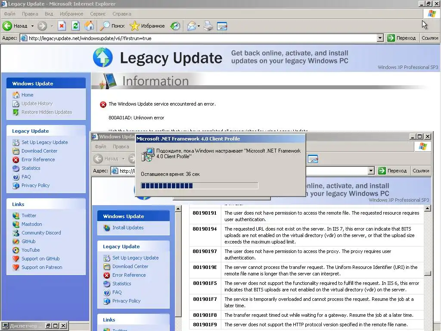Click scroll-up arrow of error table scrollbar
The width and height of the screenshot is (441, 331).
click(428, 209)
